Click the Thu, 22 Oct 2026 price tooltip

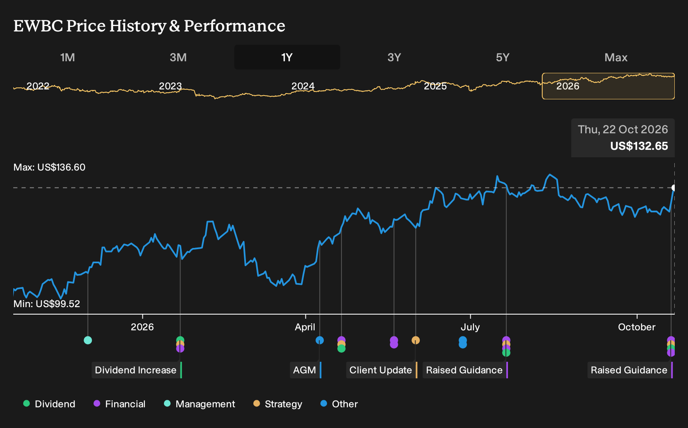point(623,138)
